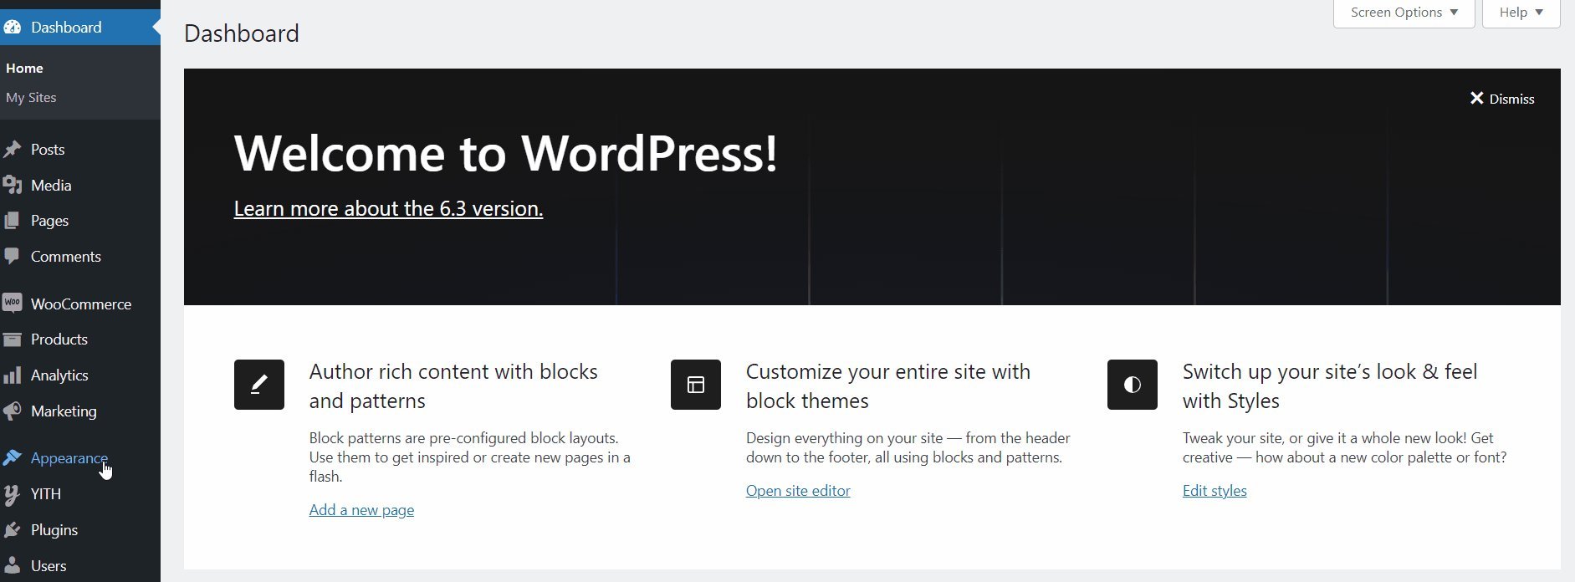Click the Marketing megaphone icon

12,411
